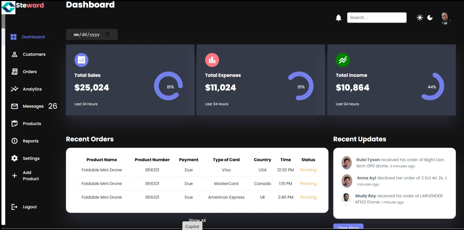Click the Total Sales chart icon
The image size is (464, 230).
81,60
